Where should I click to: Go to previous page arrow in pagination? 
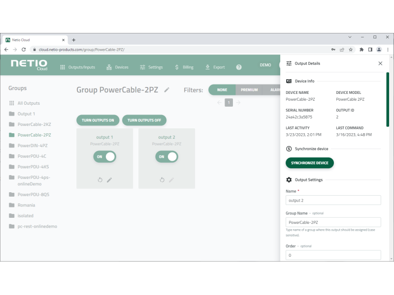click(x=219, y=102)
